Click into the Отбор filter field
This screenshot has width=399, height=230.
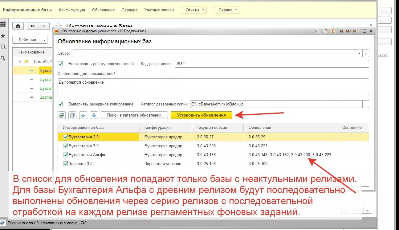coord(215,54)
